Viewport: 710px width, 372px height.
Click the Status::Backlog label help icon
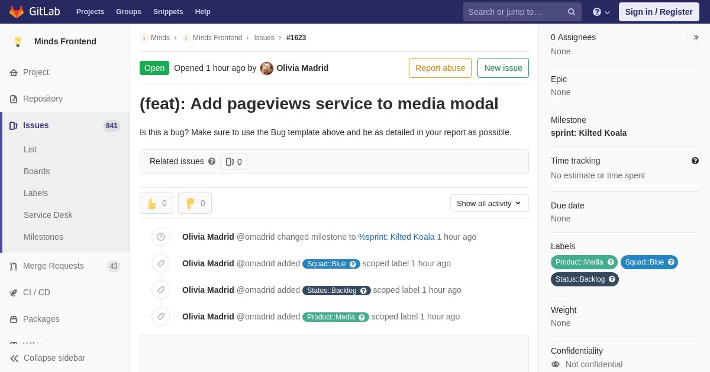tap(612, 279)
